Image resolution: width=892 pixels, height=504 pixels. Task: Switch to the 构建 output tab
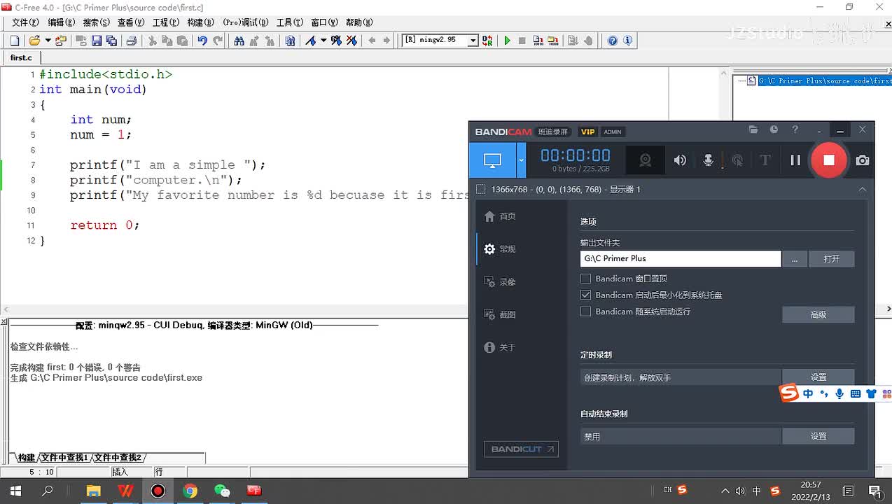[x=27, y=458]
